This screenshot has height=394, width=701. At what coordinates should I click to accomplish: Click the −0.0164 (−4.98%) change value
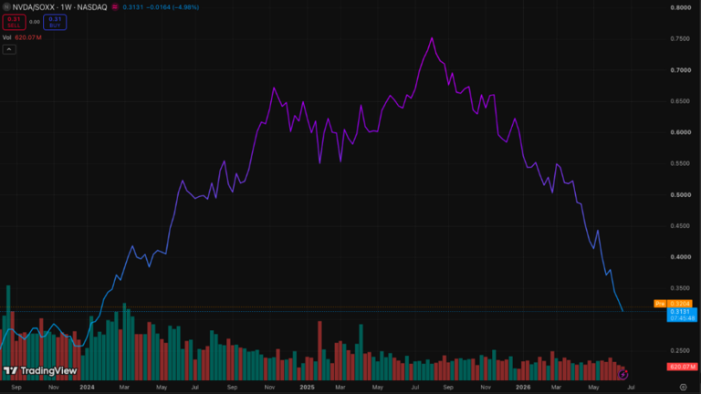(x=173, y=7)
